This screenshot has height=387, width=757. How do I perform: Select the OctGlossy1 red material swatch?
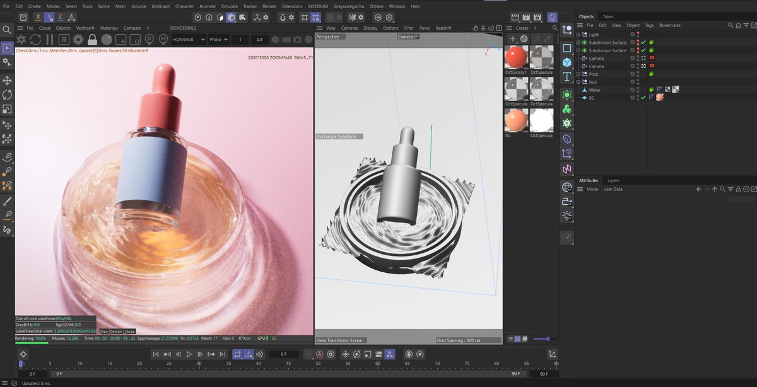[515, 58]
